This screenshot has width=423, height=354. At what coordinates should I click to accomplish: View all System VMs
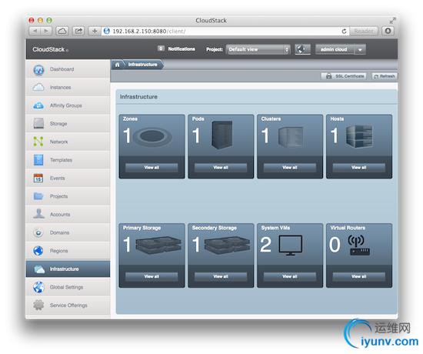coord(290,276)
